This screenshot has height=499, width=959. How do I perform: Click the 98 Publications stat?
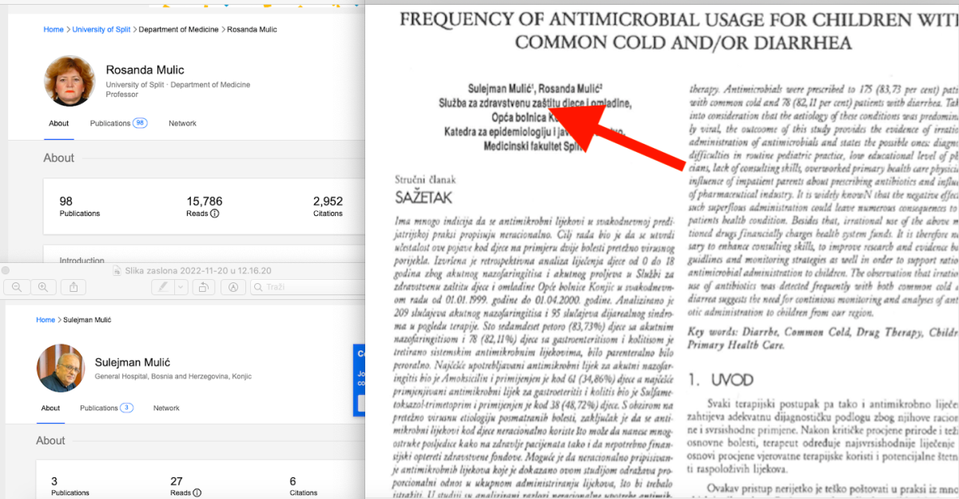click(x=80, y=206)
